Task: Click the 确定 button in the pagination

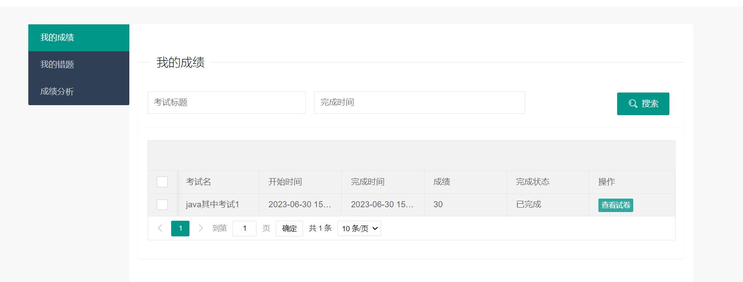Action: click(x=289, y=229)
